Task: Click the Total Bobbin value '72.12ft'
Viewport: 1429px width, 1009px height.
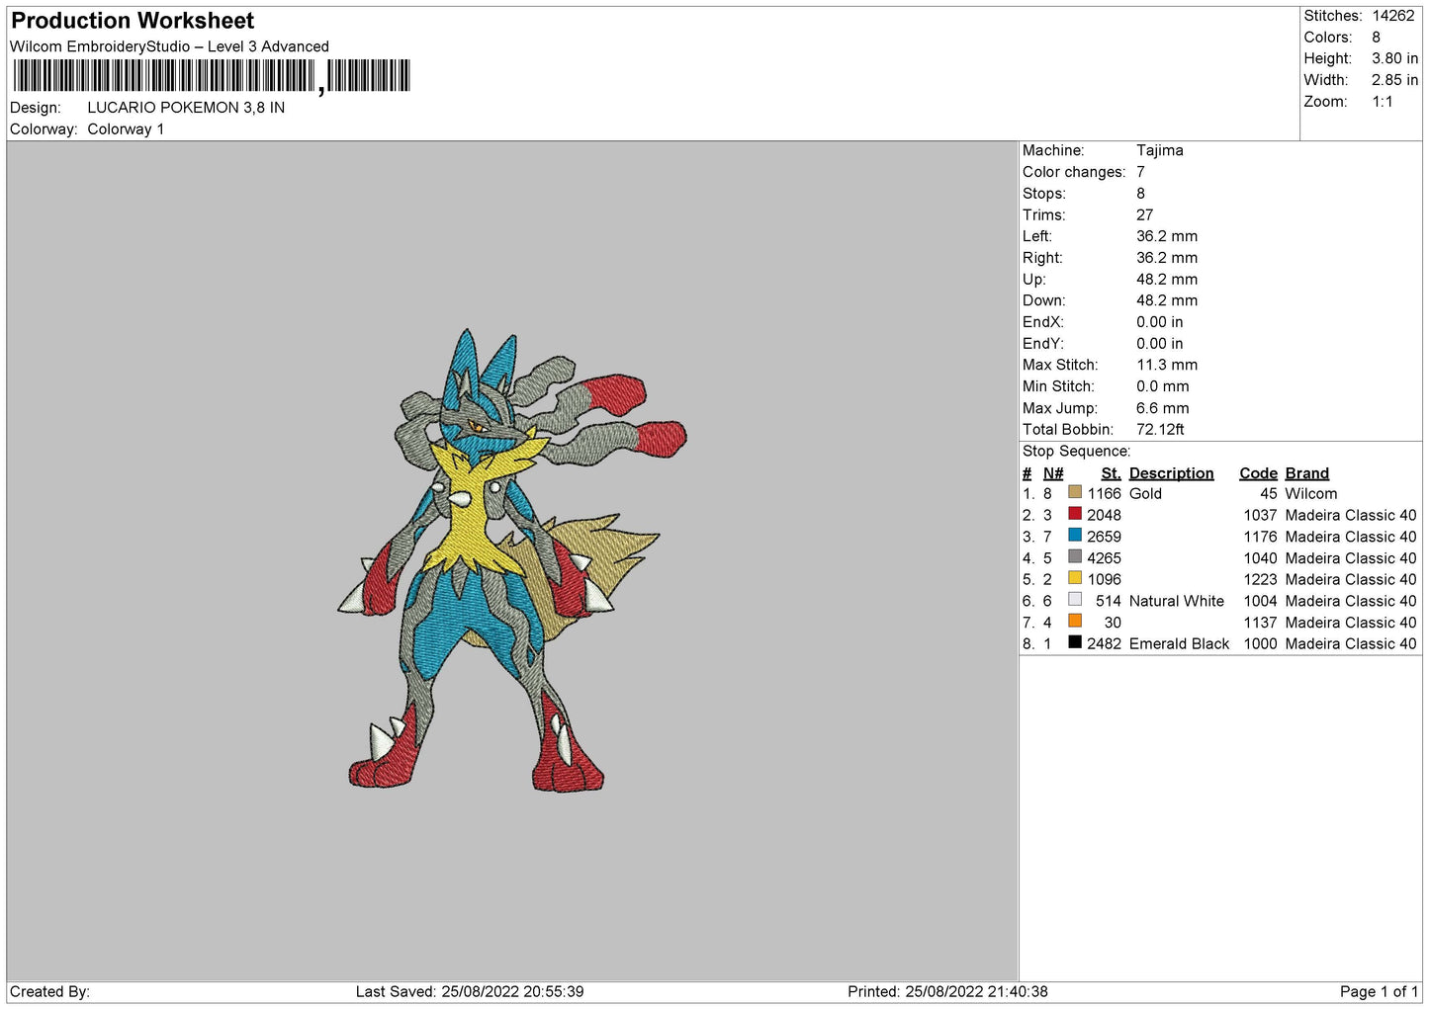Action: [x=1160, y=430]
